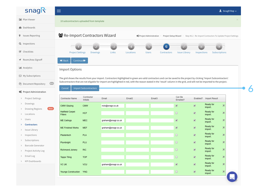Cancel the contractor import
The height and width of the screenshot is (192, 257).
click(x=65, y=88)
